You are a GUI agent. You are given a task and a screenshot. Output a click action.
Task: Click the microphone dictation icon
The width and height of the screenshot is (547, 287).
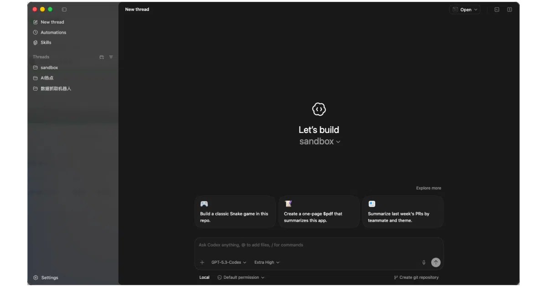(423, 262)
